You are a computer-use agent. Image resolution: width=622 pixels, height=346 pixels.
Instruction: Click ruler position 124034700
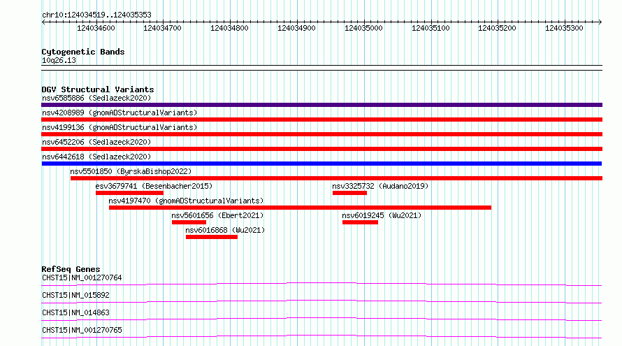162,28
